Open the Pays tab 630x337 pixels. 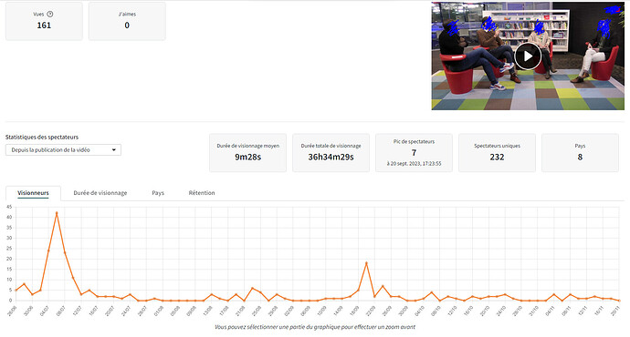158,193
